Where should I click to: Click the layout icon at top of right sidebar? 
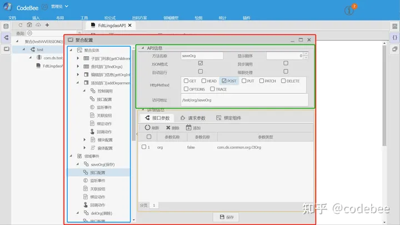point(394,26)
